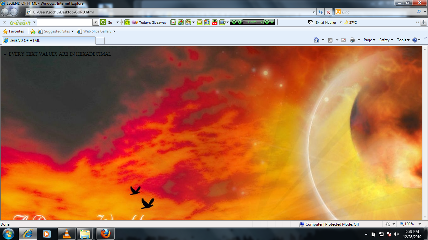Open the radio station list dropdown
Viewport: 428px width, 240px height.
[261, 22]
